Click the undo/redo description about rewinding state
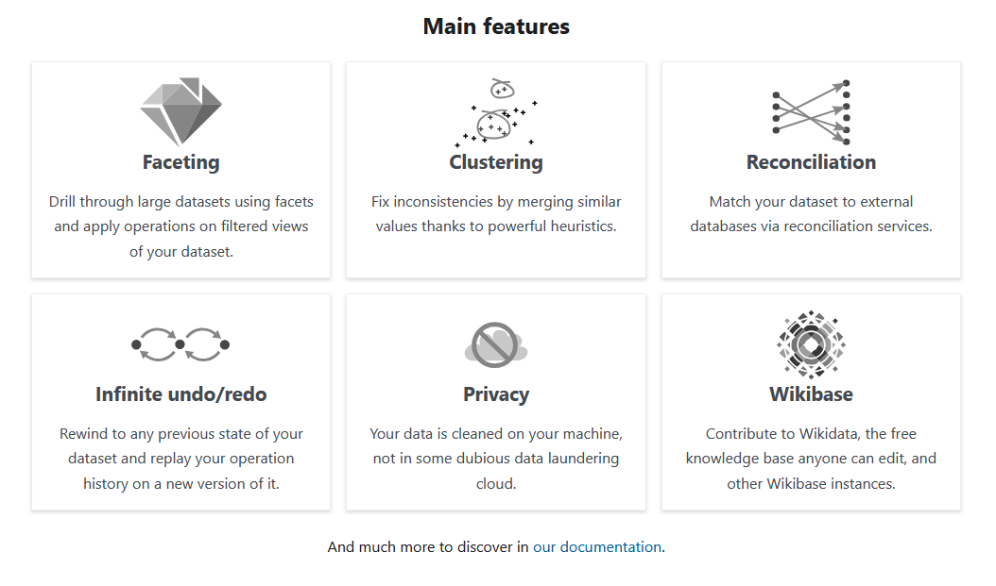996x586 pixels. point(181,459)
